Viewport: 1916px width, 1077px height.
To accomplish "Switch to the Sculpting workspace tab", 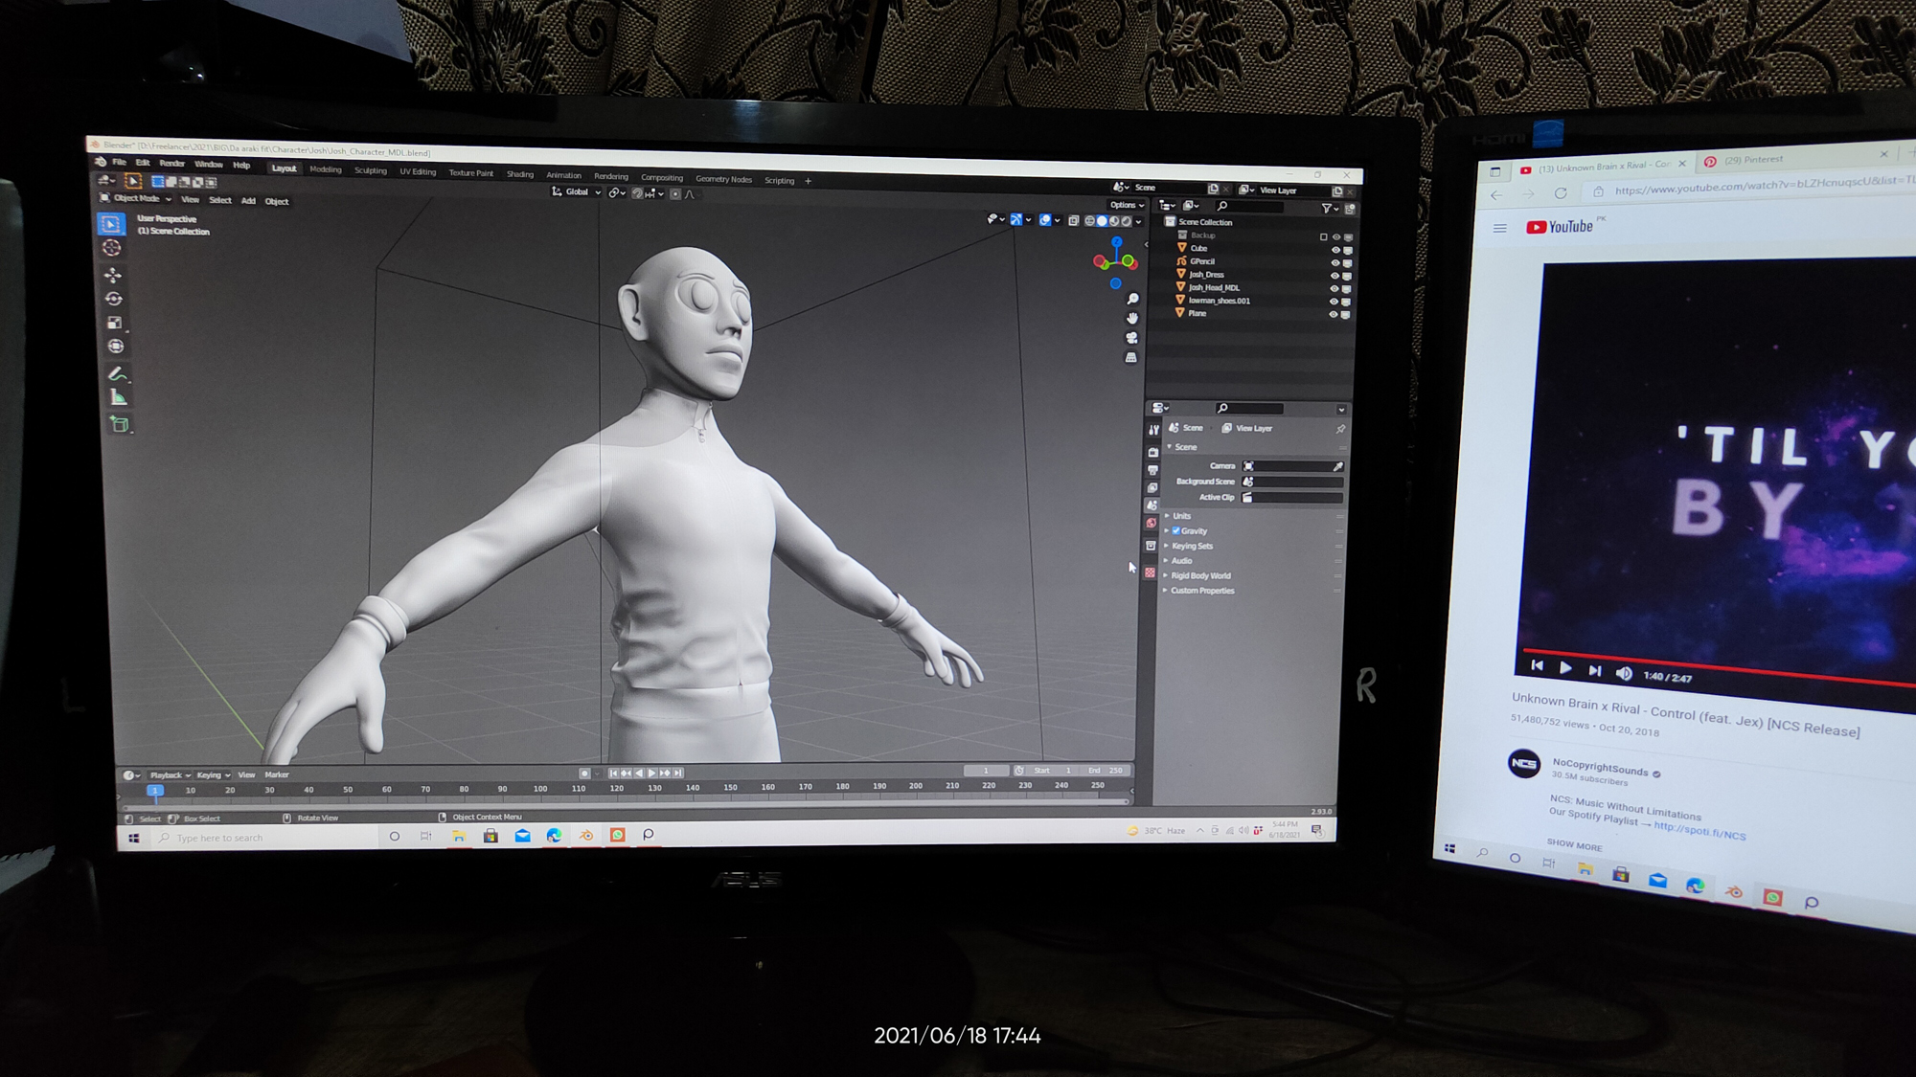I will coord(371,171).
